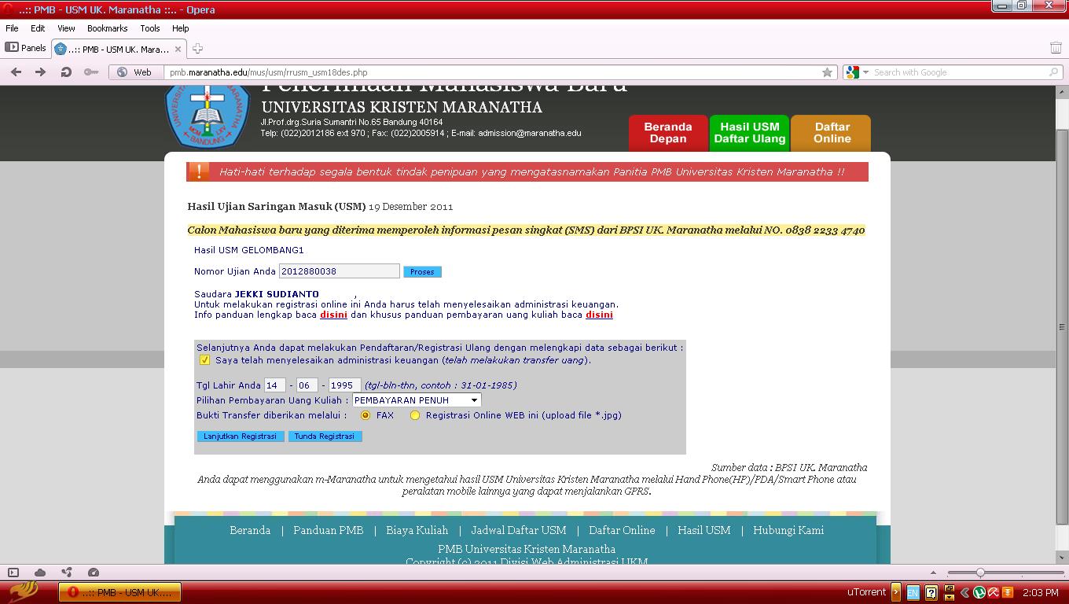Image resolution: width=1069 pixels, height=604 pixels.
Task: Open the password wand key icon
Action: tap(91, 72)
